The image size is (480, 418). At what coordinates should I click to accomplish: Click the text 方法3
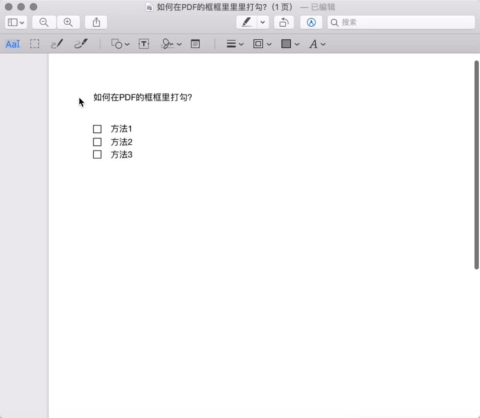point(122,154)
